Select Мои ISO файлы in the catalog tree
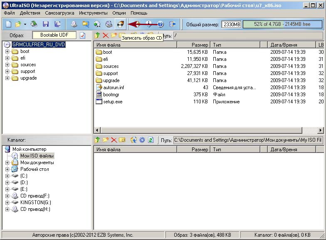The width and height of the screenshot is (326, 240). (37, 156)
